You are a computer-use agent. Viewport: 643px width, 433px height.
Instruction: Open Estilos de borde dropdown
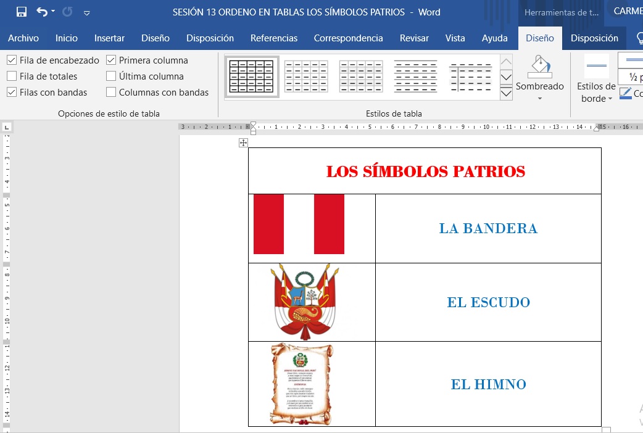click(x=596, y=93)
